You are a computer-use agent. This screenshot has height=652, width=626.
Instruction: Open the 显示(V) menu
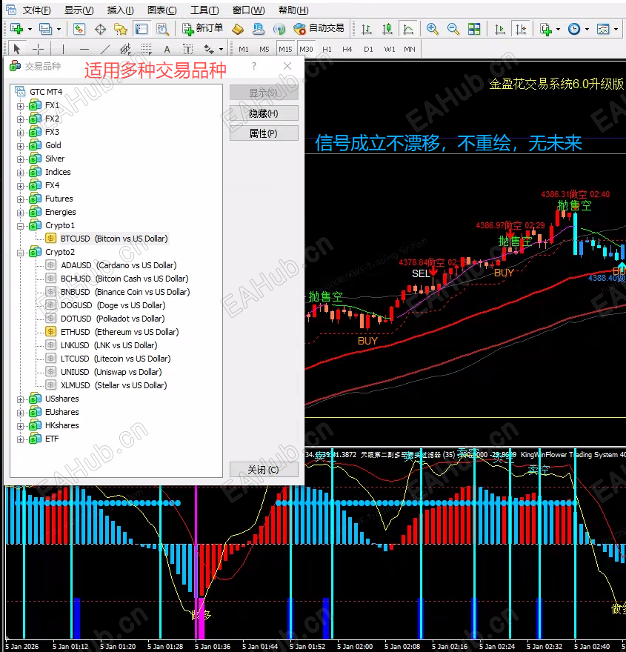[79, 10]
